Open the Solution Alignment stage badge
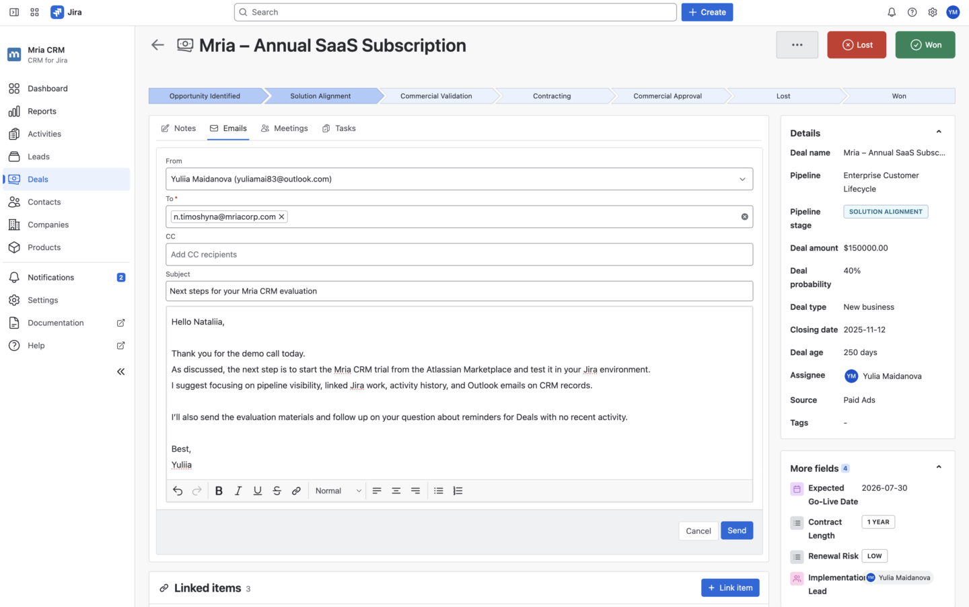This screenshot has width=969, height=607. point(886,212)
